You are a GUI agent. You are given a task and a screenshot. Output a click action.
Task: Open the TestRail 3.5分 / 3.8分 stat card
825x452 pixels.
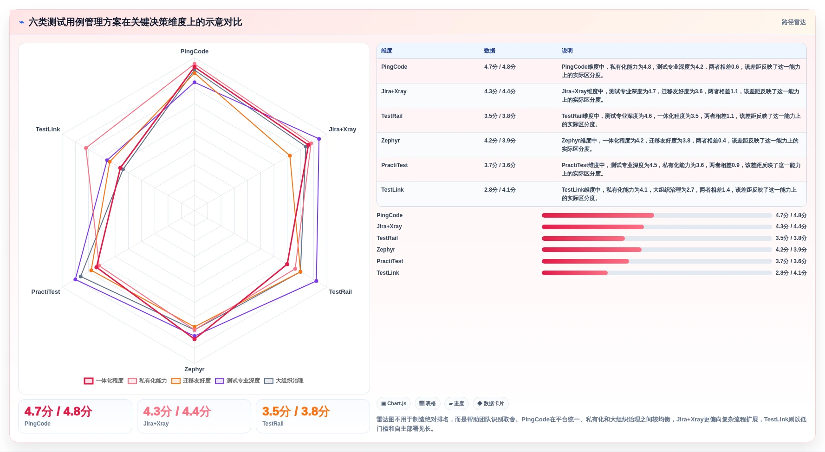tap(313, 416)
